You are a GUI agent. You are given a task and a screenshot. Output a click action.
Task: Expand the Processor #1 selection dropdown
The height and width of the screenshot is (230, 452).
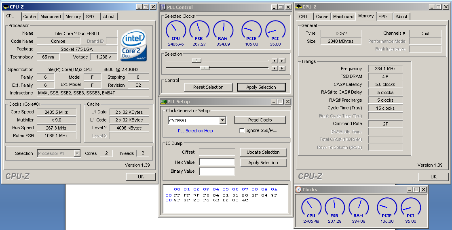[77, 153]
